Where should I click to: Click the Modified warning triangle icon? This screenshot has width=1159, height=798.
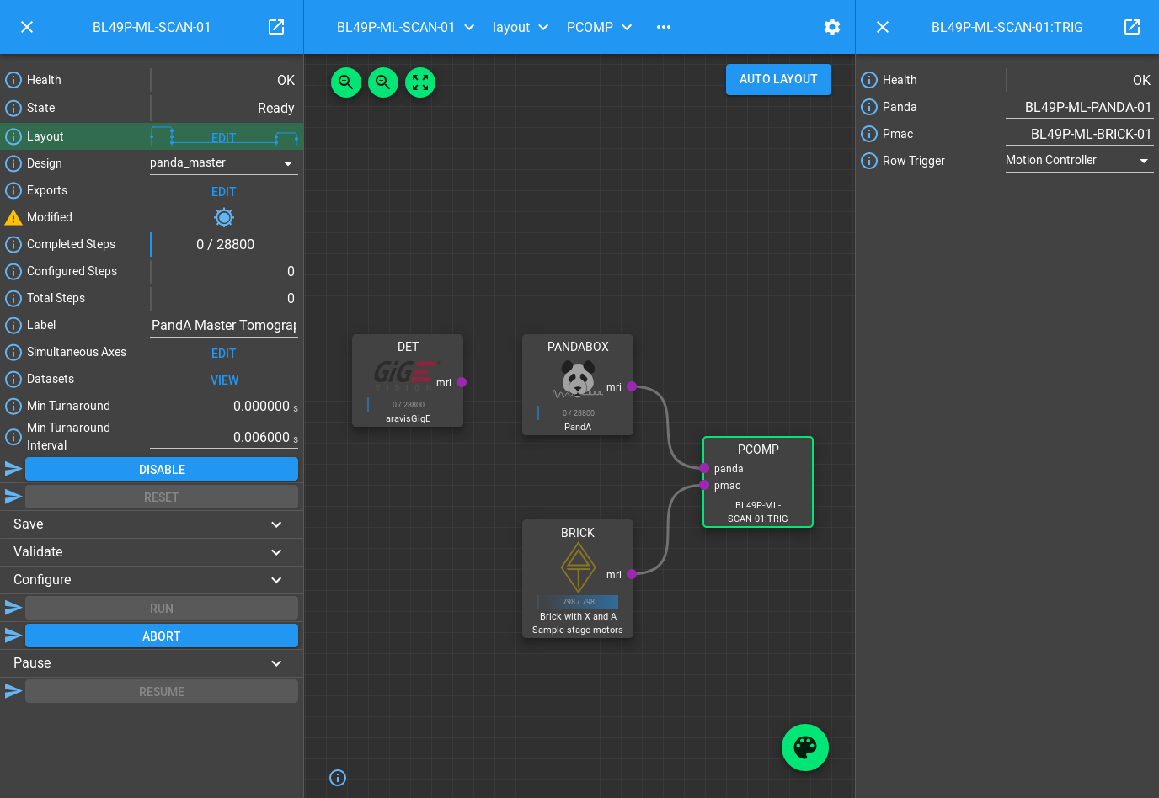tap(13, 217)
